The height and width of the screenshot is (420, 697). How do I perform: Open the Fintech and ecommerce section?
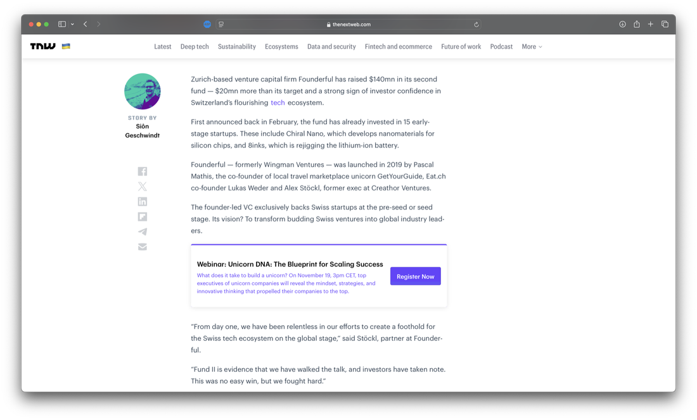point(399,47)
